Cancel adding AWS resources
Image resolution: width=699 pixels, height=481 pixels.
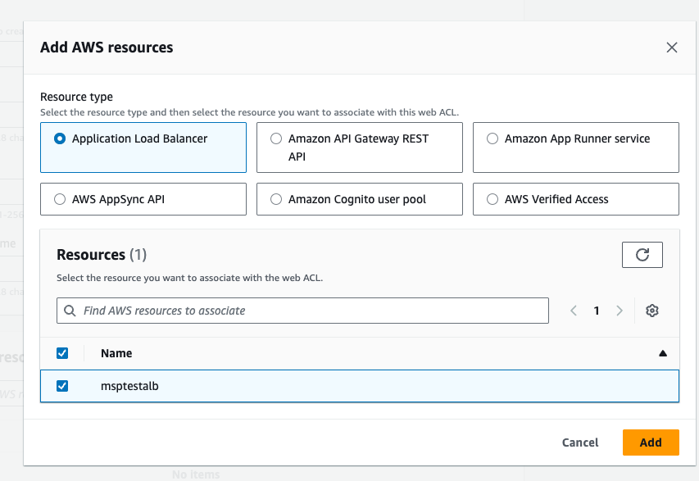[x=580, y=442]
